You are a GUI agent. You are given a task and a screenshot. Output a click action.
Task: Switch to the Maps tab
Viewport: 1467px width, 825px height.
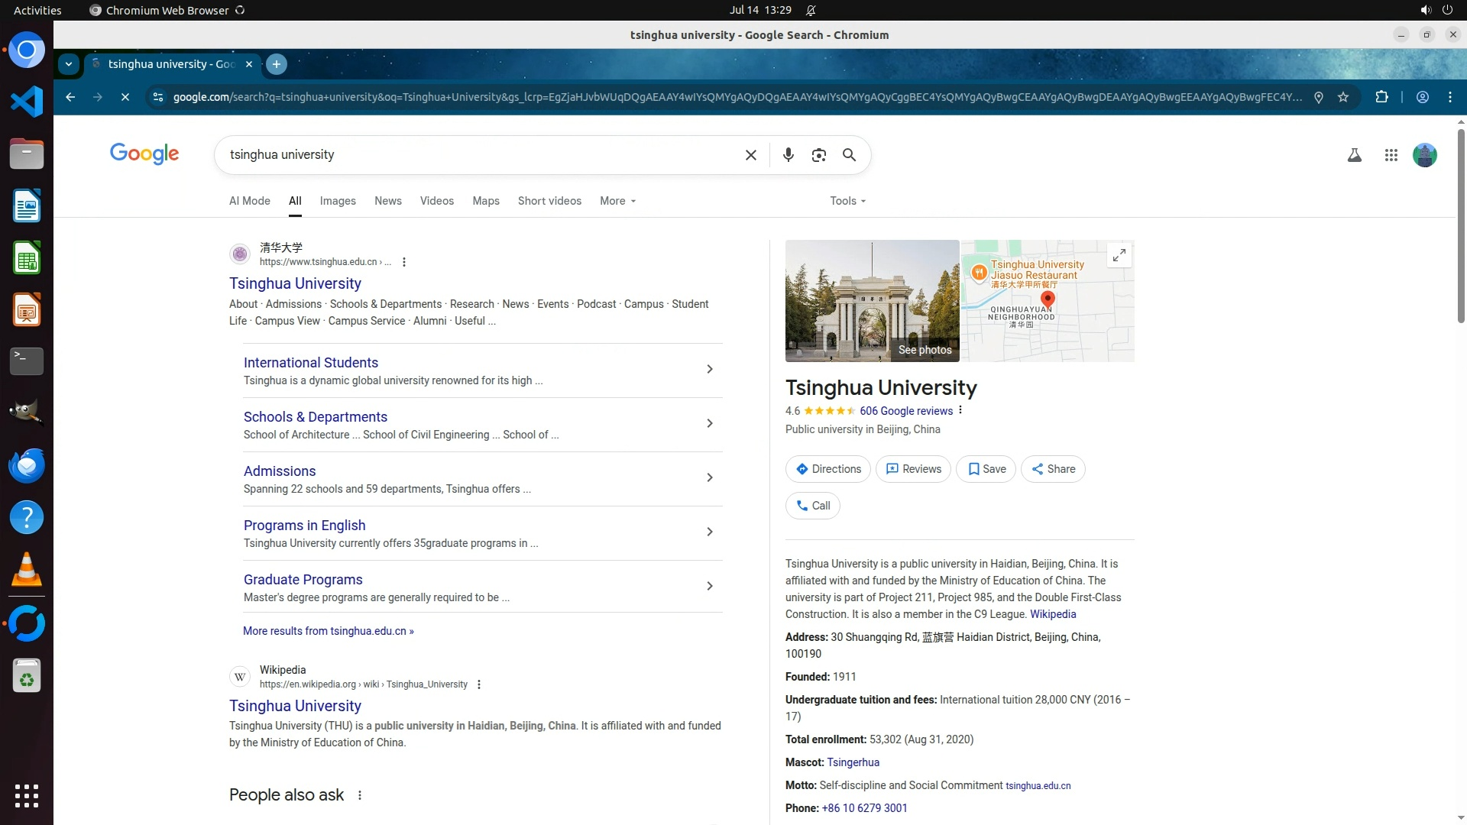tap(485, 201)
